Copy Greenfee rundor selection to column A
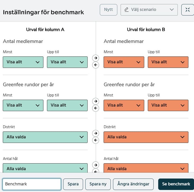This screenshot has height=192, width=194. click(95, 108)
